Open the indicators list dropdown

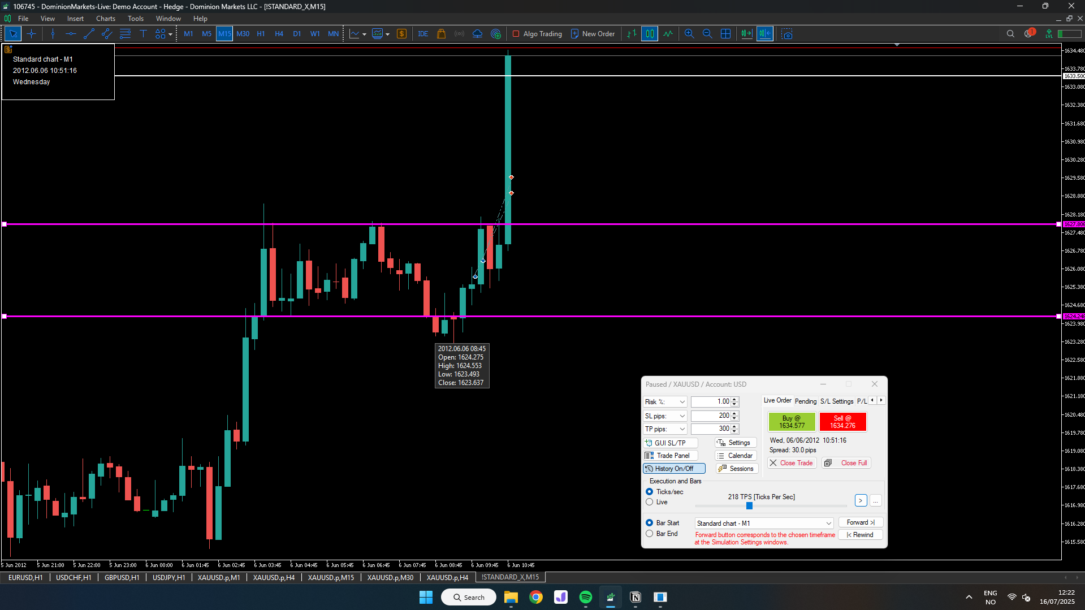point(364,34)
